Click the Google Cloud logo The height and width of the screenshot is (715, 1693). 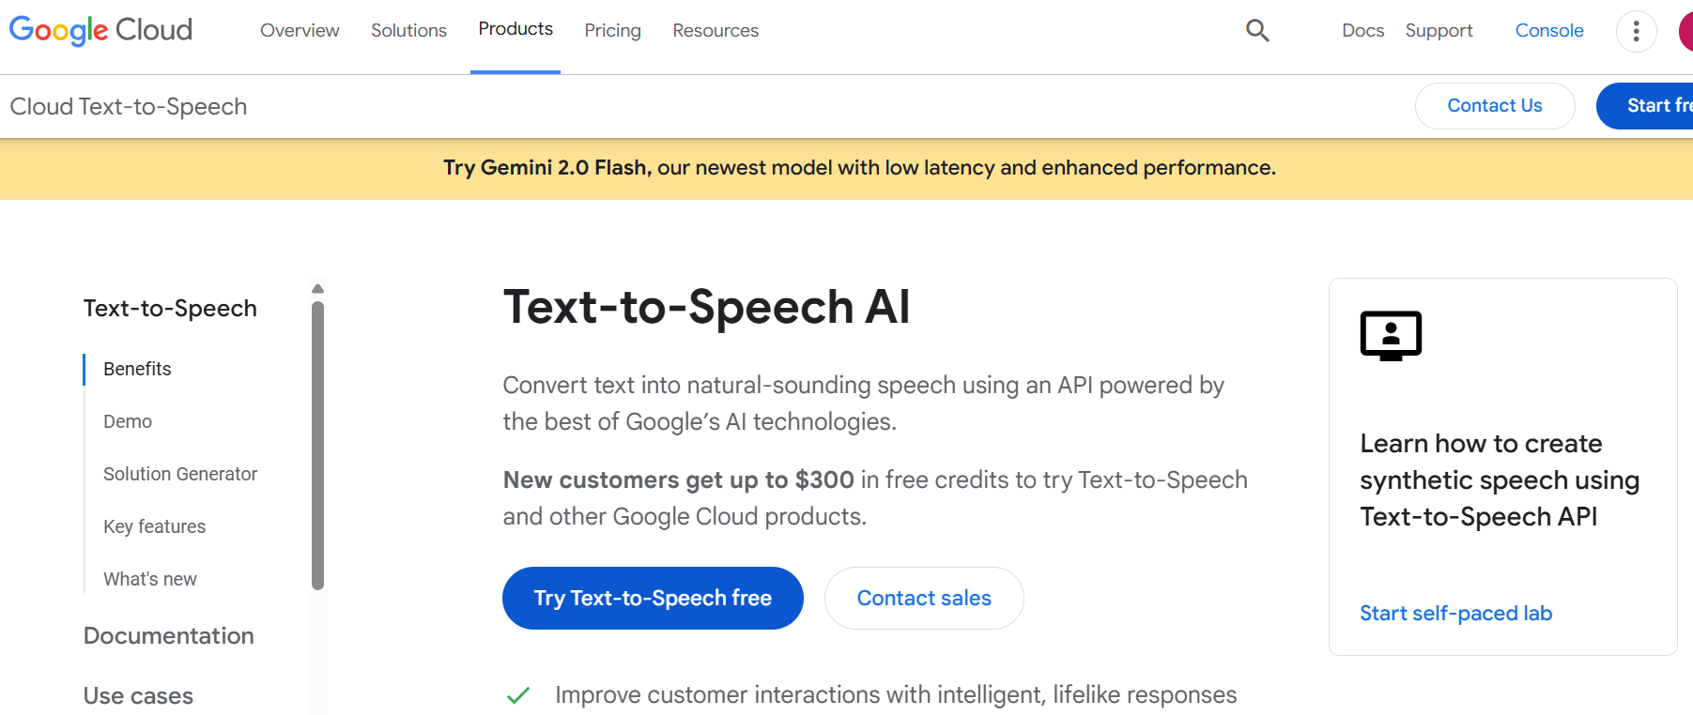point(100,30)
